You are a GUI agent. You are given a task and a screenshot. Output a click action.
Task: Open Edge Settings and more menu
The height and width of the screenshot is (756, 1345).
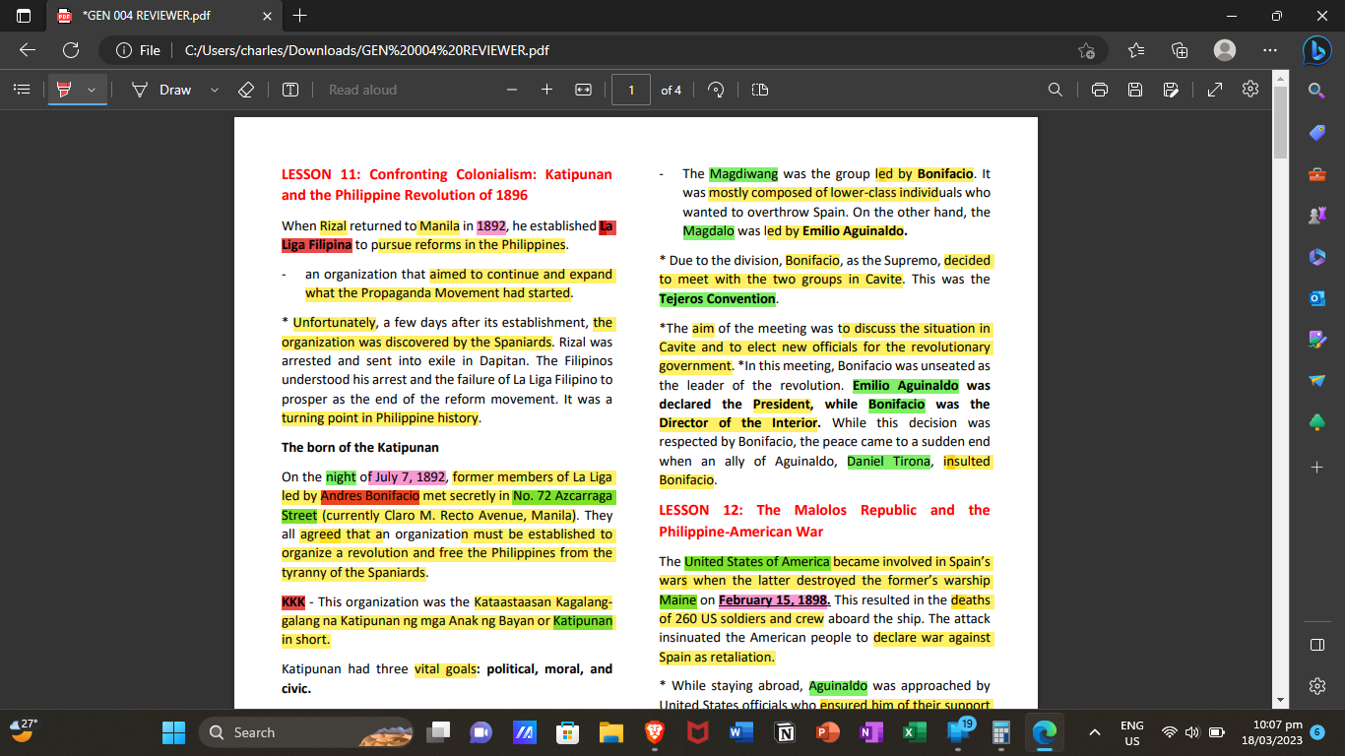pyautogui.click(x=1269, y=50)
